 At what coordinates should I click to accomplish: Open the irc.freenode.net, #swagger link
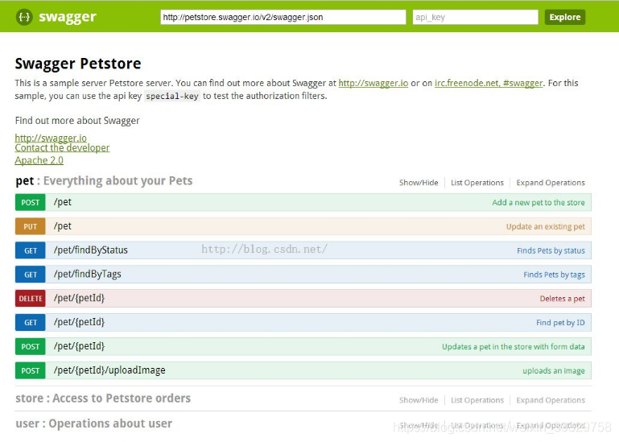(489, 83)
